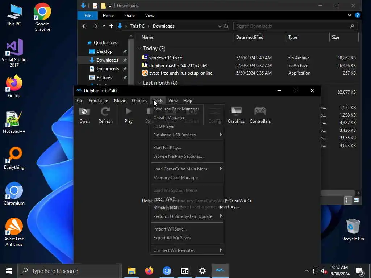Select FIFO Player menu entry

[187, 126]
